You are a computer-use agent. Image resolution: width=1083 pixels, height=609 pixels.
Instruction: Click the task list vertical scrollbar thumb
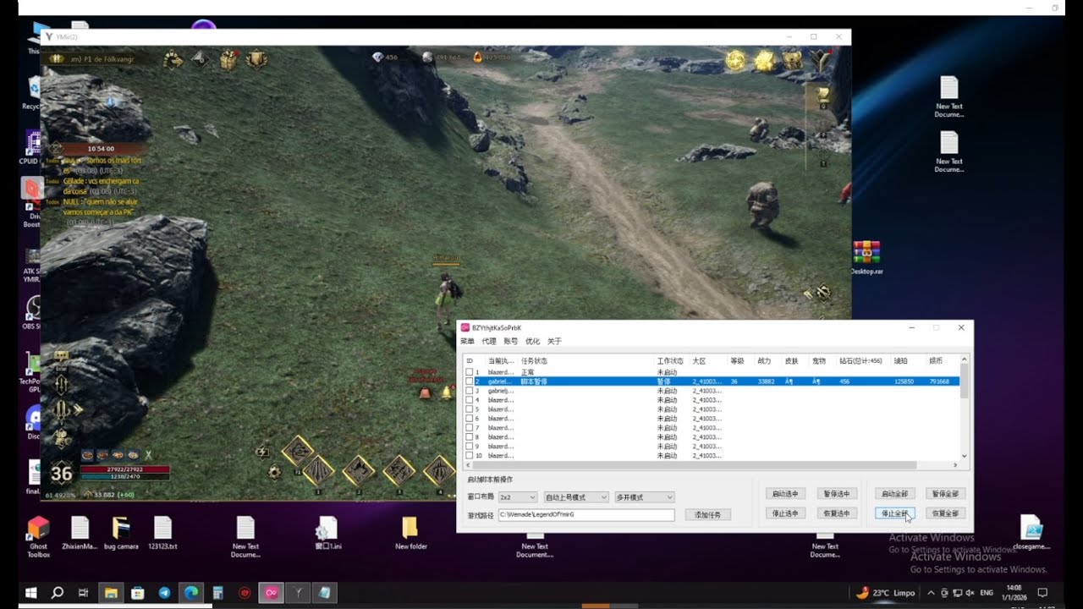(964, 381)
